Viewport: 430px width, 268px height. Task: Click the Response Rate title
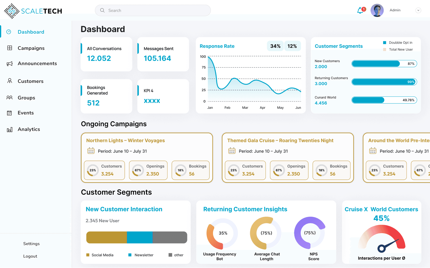coord(217,46)
